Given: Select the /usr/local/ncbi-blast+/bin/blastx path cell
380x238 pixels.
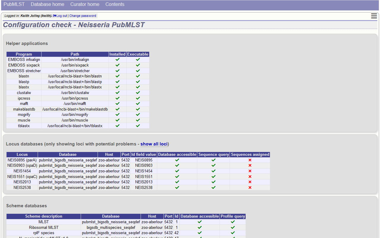Looking at the screenshot, I should pyautogui.click(x=75, y=87).
